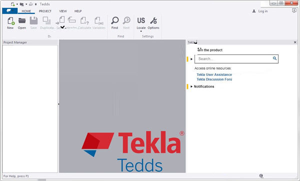The width and height of the screenshot is (300, 181).
Task: Click the status bar globe icon
Action: pos(261,176)
